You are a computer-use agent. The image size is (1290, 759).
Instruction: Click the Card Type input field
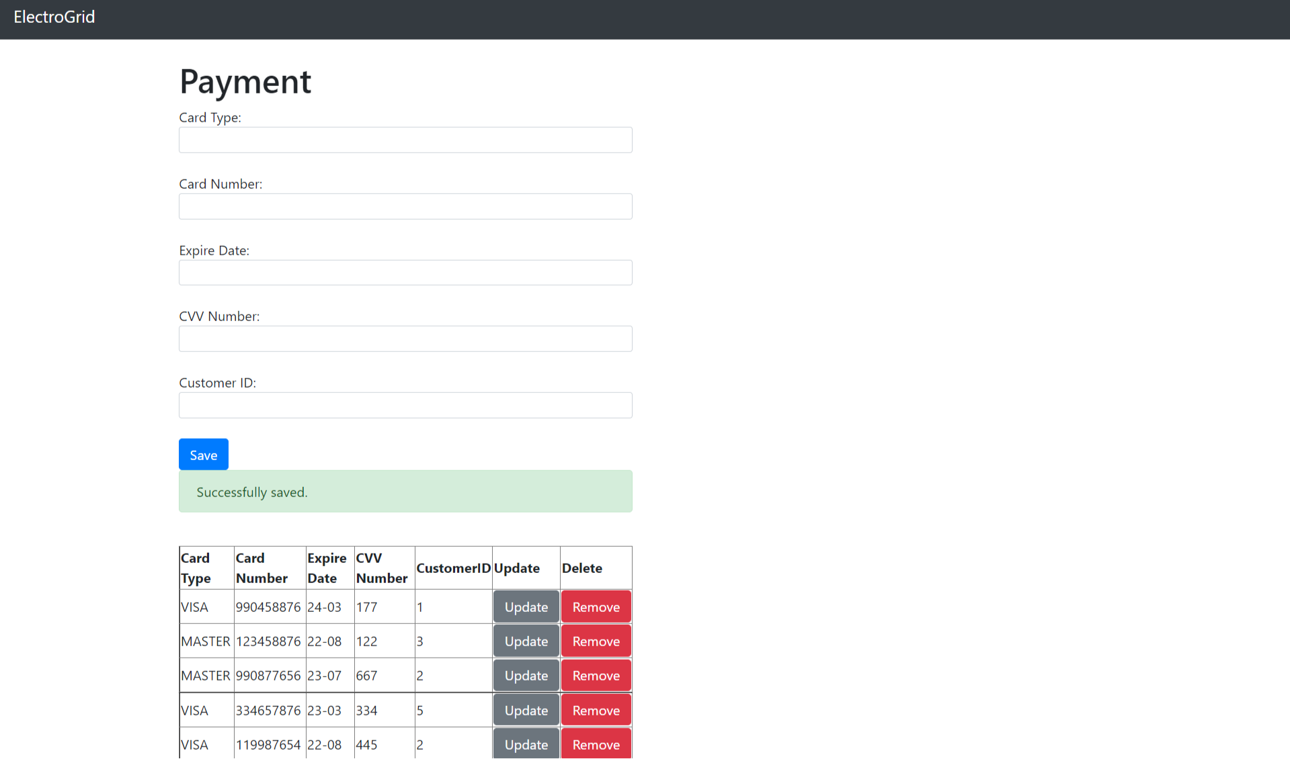(405, 140)
